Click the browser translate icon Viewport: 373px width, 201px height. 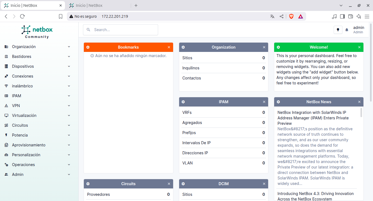click(x=272, y=16)
